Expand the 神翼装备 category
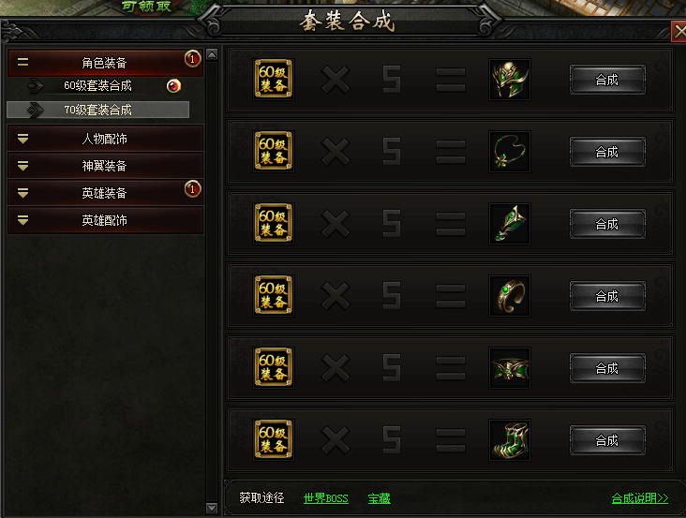 tap(105, 166)
